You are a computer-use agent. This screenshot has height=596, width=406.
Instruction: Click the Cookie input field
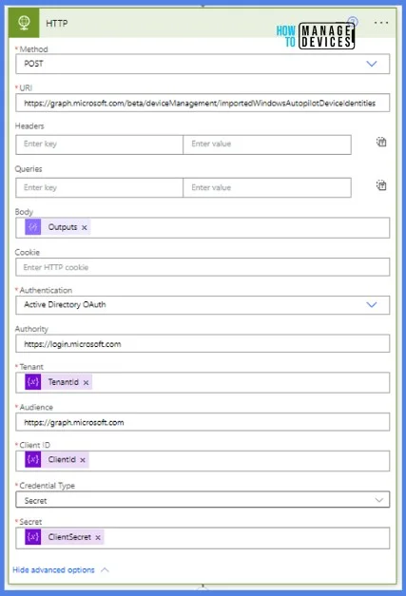coord(203,267)
